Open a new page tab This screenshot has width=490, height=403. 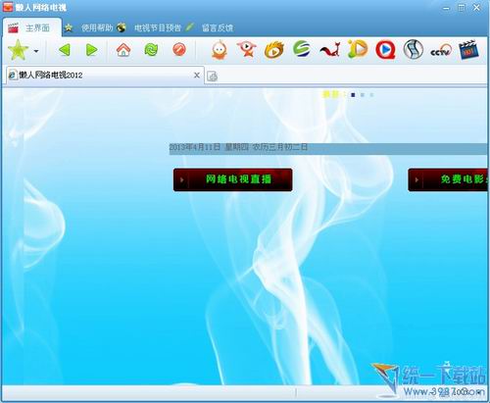pyautogui.click(x=213, y=76)
